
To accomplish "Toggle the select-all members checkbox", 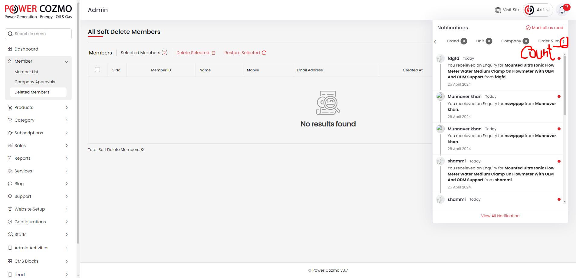I will click(97, 70).
